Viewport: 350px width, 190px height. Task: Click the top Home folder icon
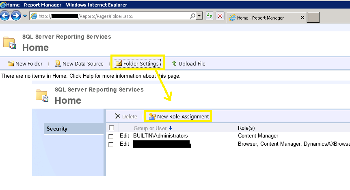tap(9, 43)
